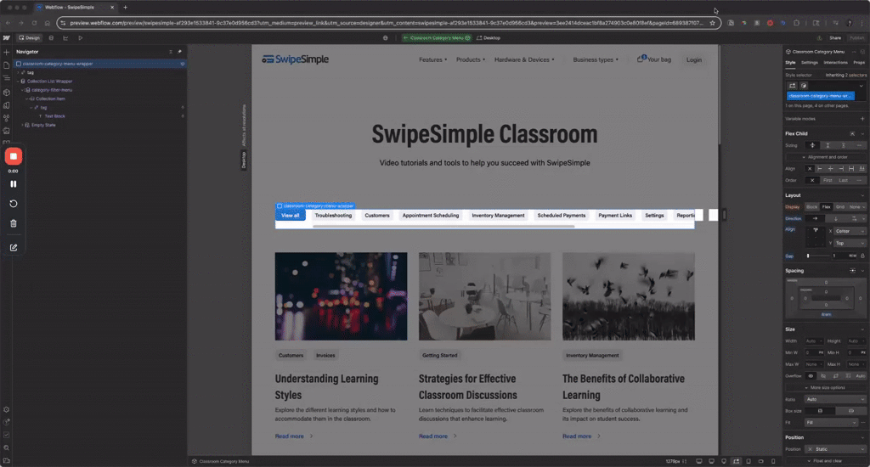Set flex order to Last
This screenshot has height=467, width=870.
click(x=844, y=180)
